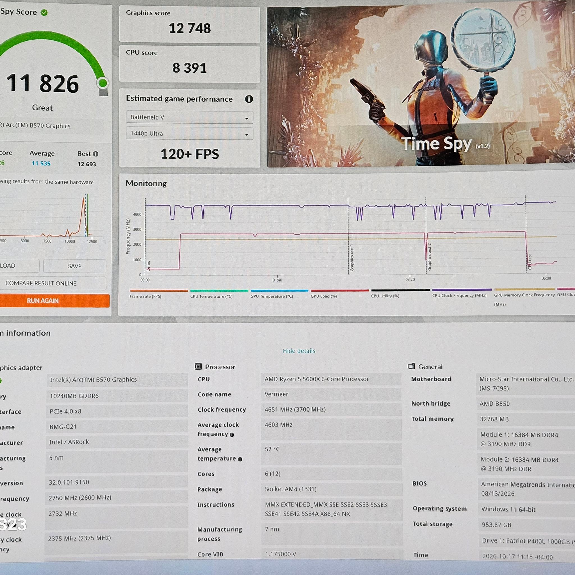Click the driver version 32.0.101.9150 value
Viewport: 575px width, 575px height.
click(69, 482)
